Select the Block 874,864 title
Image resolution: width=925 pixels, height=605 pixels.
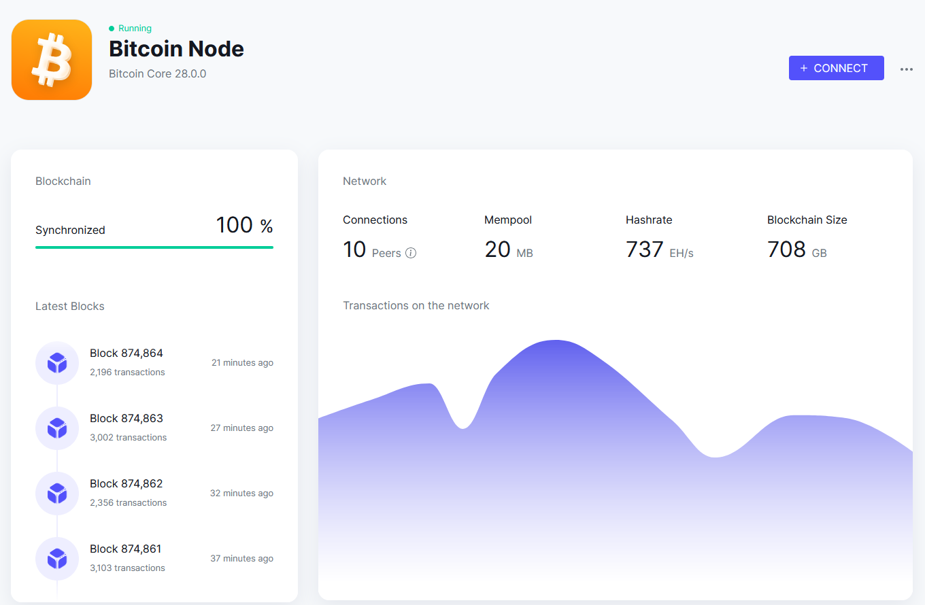127,353
